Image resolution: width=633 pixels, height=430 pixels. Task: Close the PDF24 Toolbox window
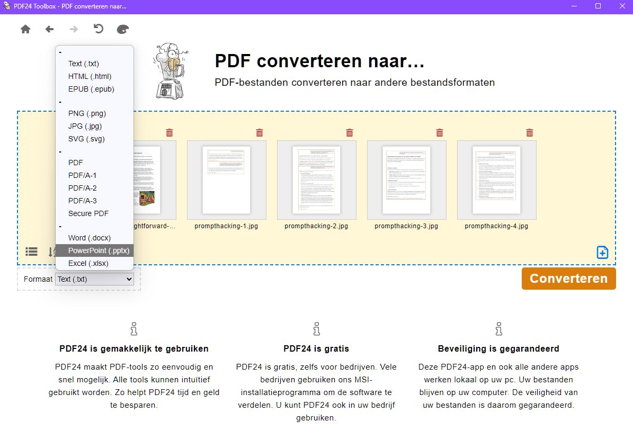point(622,6)
